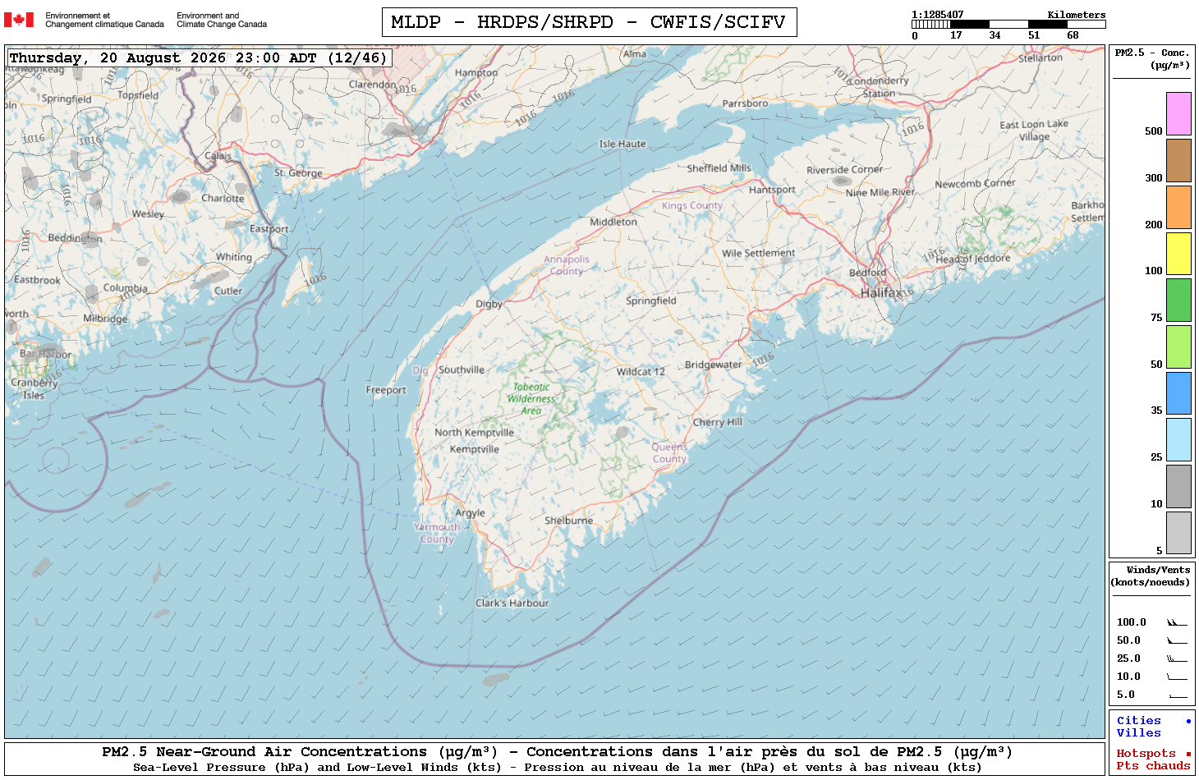1199x780 pixels.
Task: Click the Calais label on the map
Action: click(x=218, y=155)
